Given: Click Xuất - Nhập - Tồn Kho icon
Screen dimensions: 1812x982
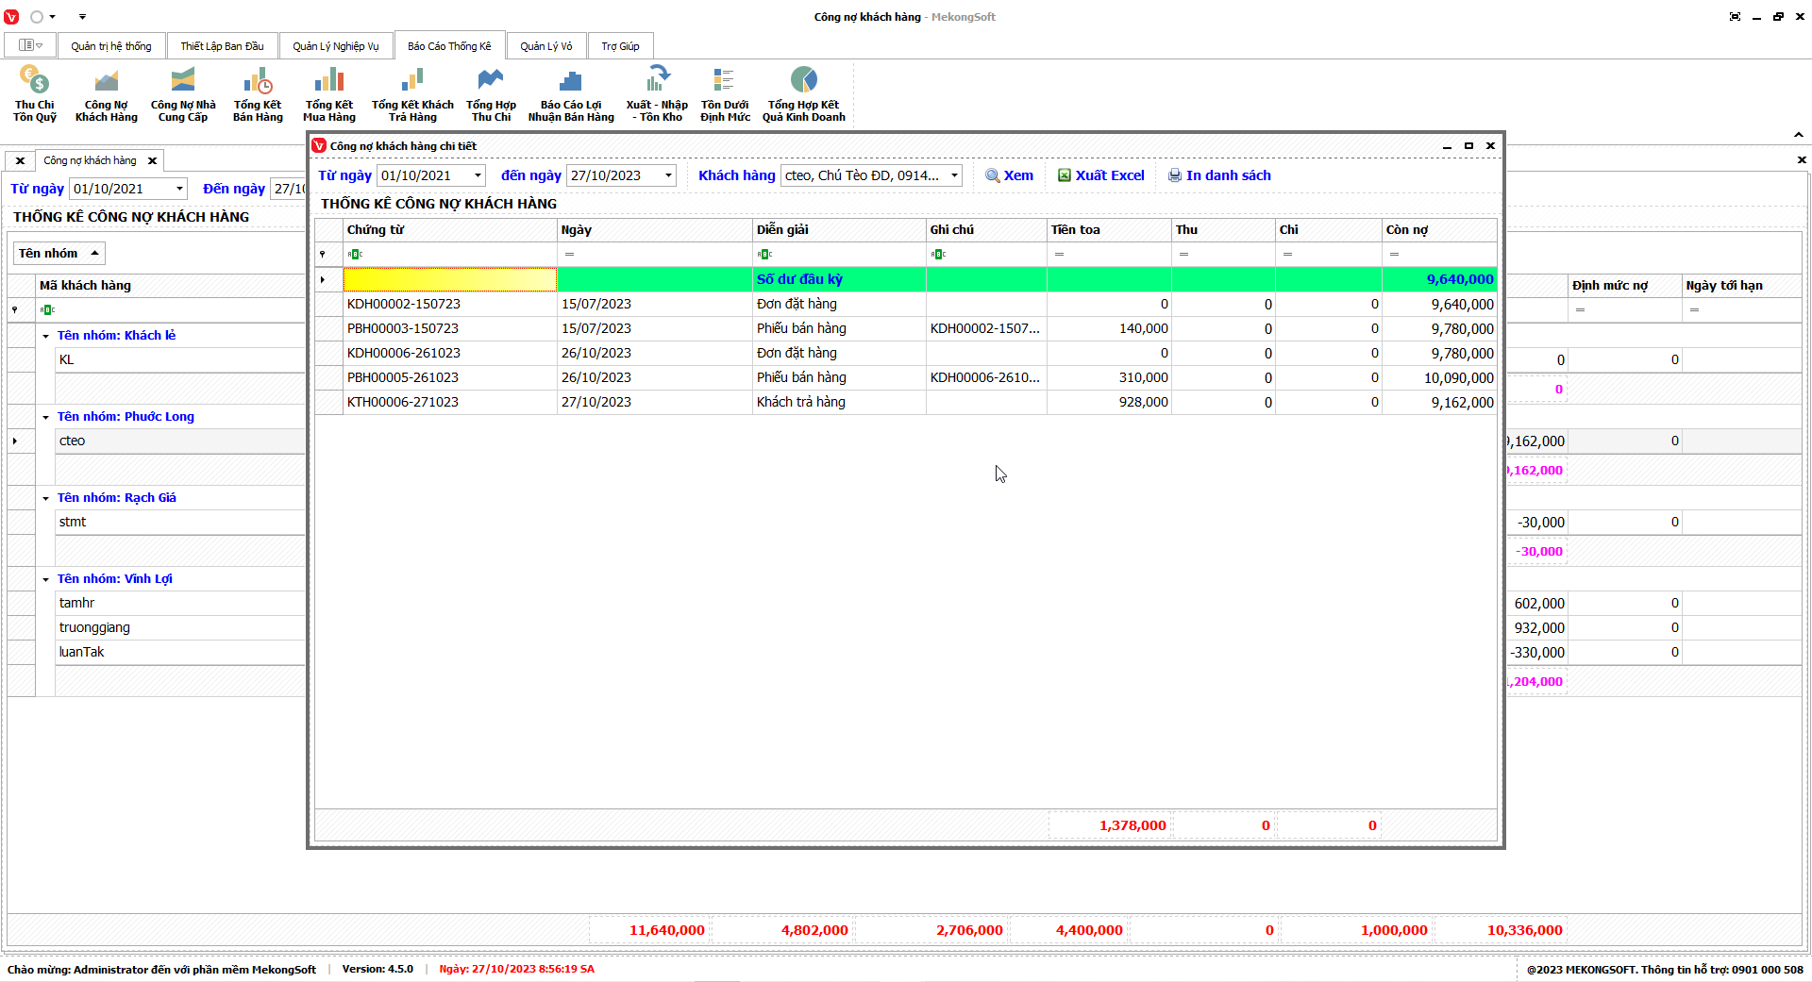Looking at the screenshot, I should point(657,93).
